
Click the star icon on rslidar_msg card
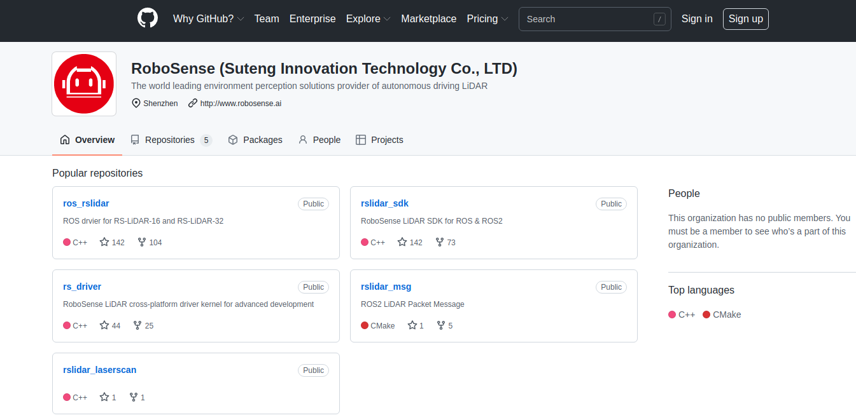point(412,325)
